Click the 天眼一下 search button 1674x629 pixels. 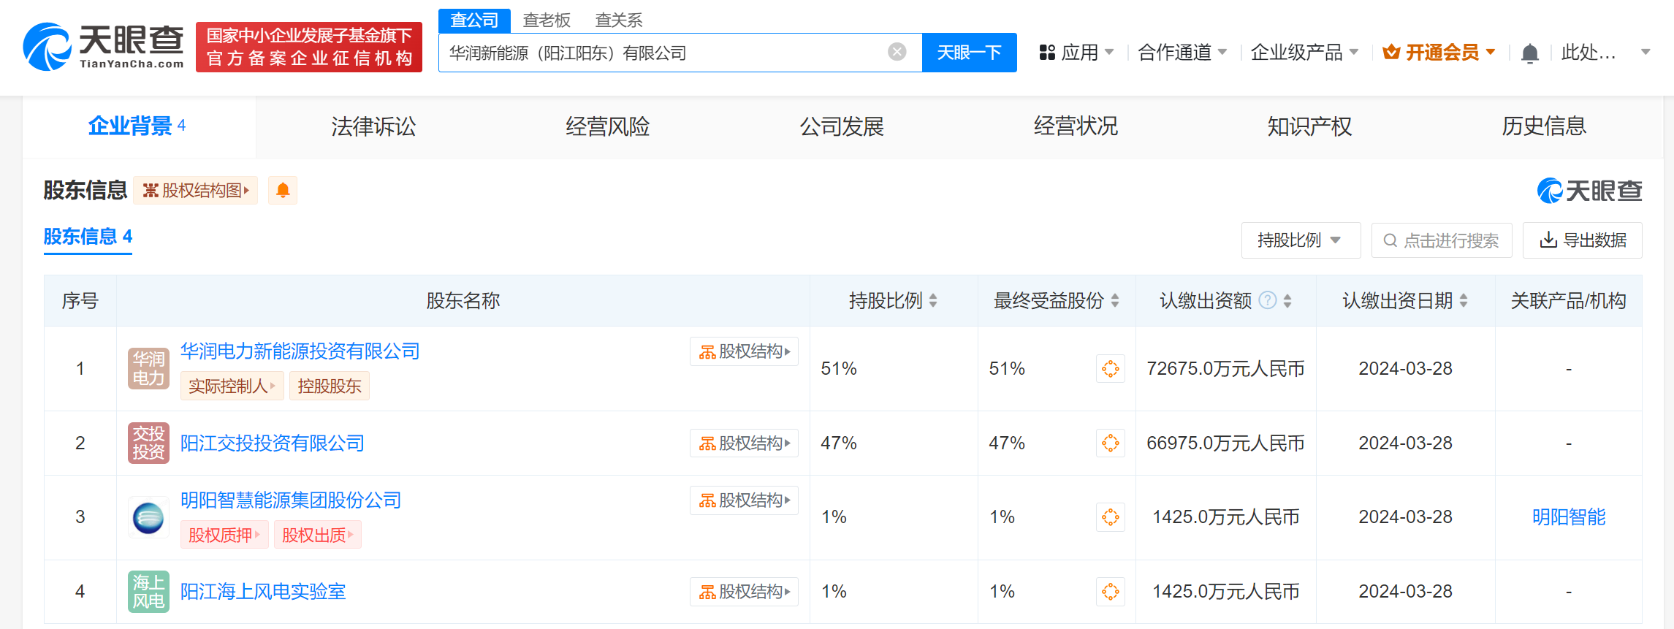pos(969,53)
